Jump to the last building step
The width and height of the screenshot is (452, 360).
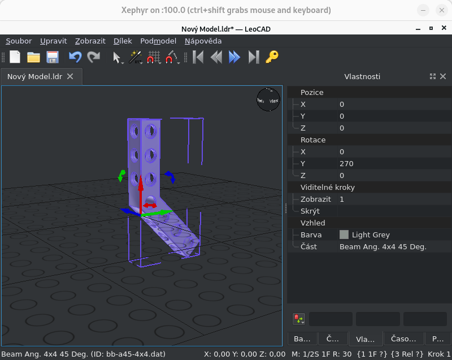[x=253, y=57]
